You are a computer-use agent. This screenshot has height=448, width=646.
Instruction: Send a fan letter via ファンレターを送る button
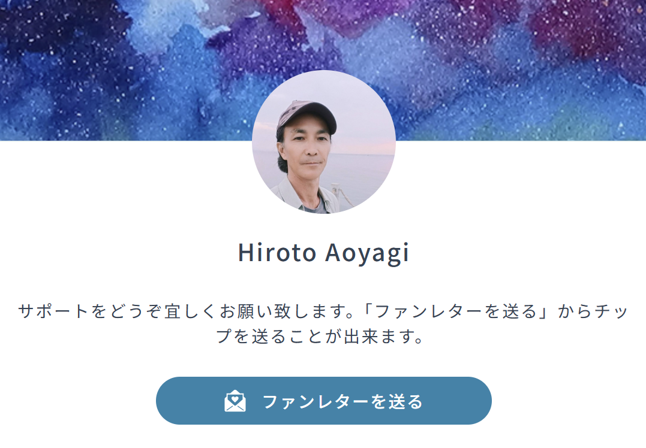tap(323, 401)
